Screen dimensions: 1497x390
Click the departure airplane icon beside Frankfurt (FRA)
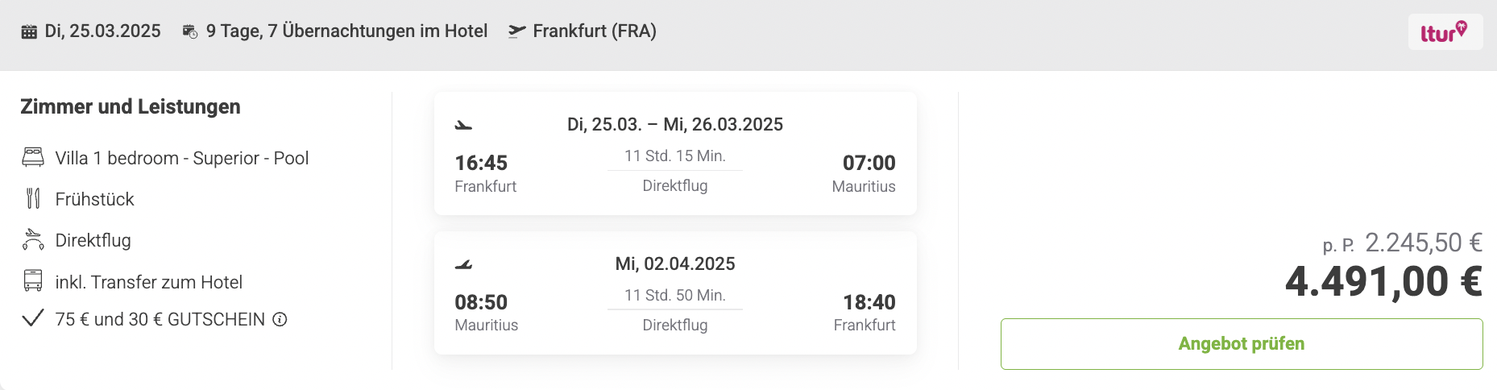pyautogui.click(x=516, y=31)
